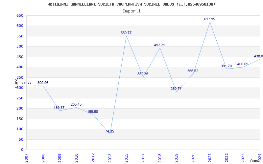Select the 550.77 data label
The image size is (263, 164).
pos(126,33)
